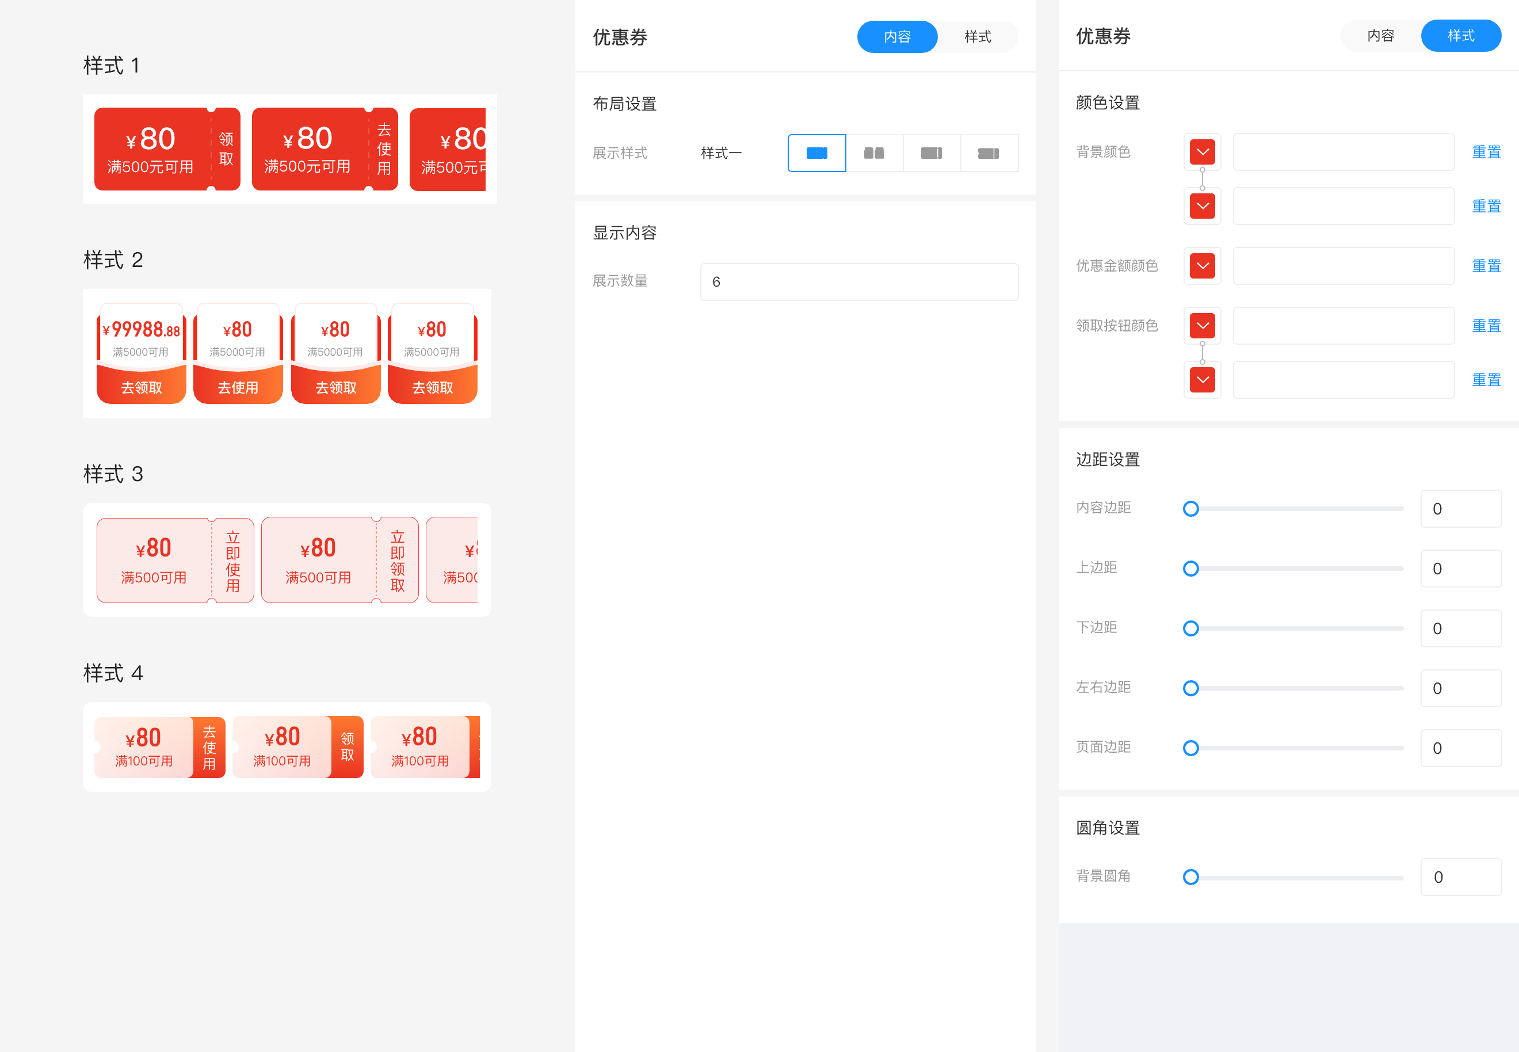The height and width of the screenshot is (1052, 1519).
Task: Click the 内容边距 slider handle
Action: 1191,508
